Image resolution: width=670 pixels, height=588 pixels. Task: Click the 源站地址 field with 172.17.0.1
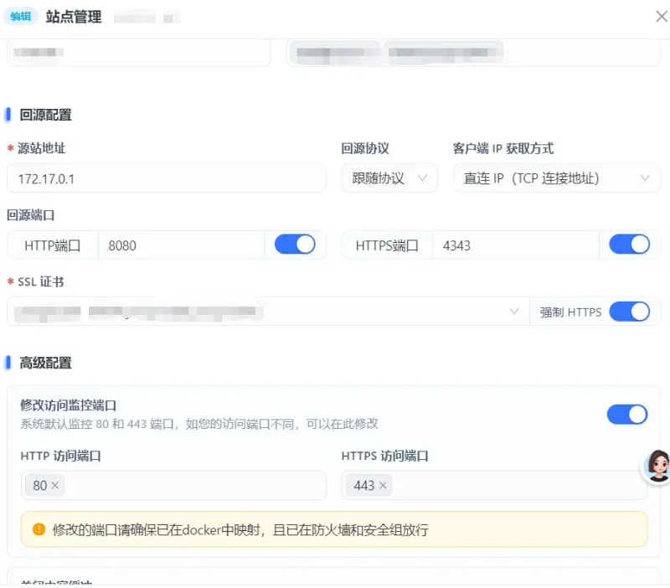(167, 178)
